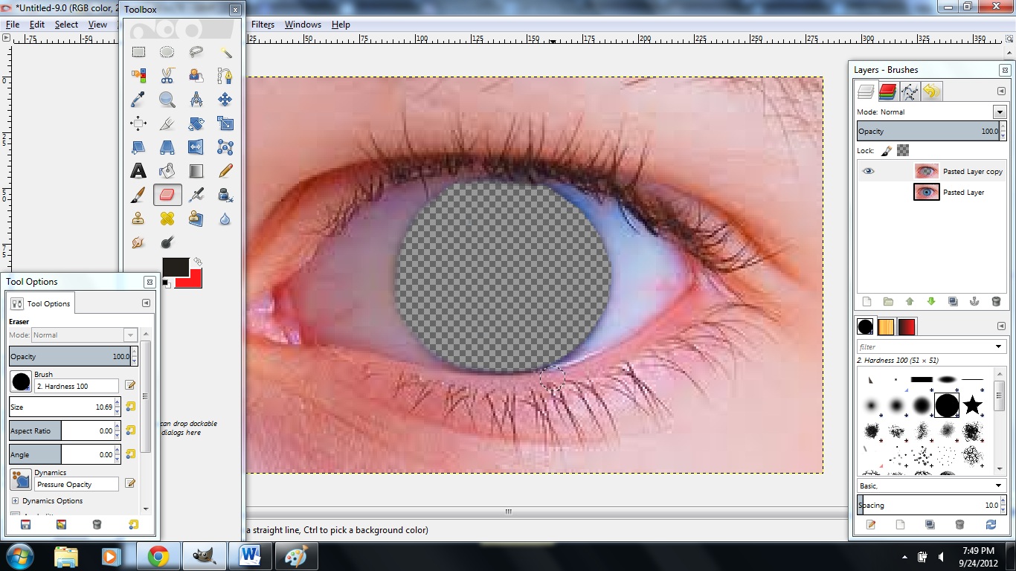The height and width of the screenshot is (571, 1016).
Task: Swap foreground and background colors arrow
Action: [x=198, y=262]
